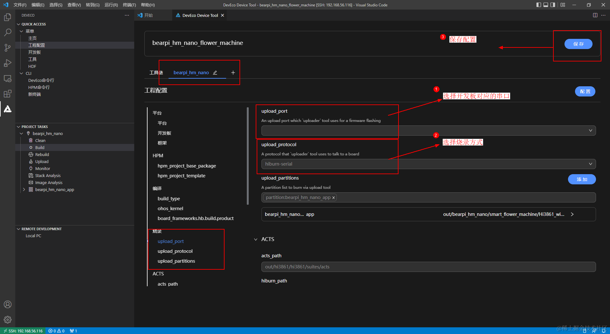Click into the upload_partitions tag field
Screen dimensions: 610x334
point(428,197)
